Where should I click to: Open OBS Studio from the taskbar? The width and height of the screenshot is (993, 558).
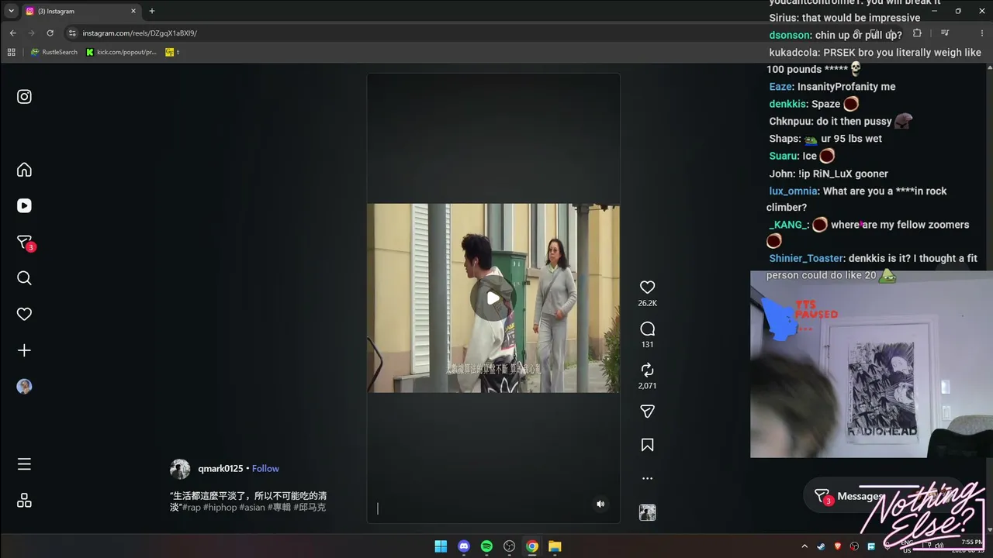click(510, 546)
